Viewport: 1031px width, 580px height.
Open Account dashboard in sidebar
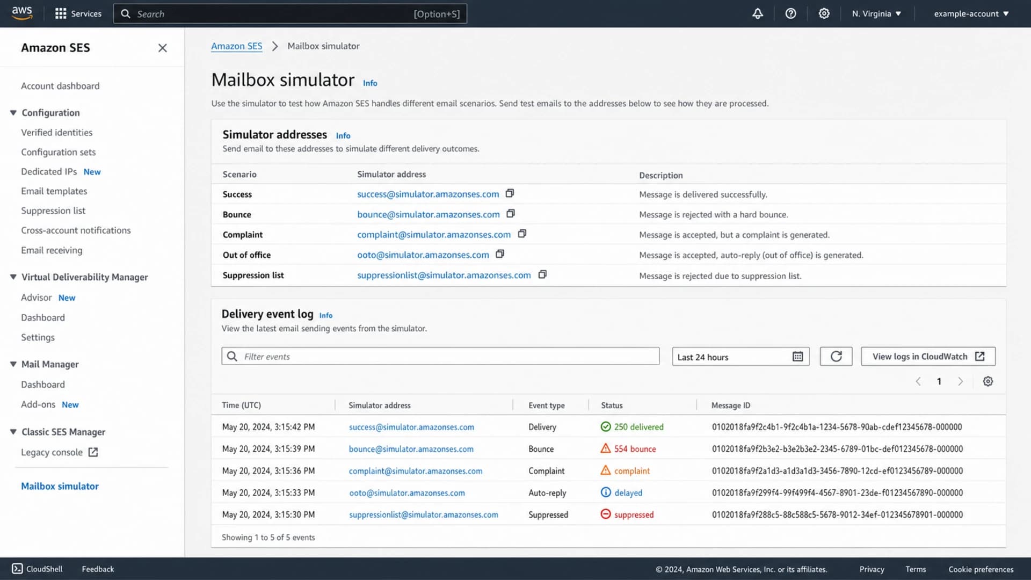(60, 86)
